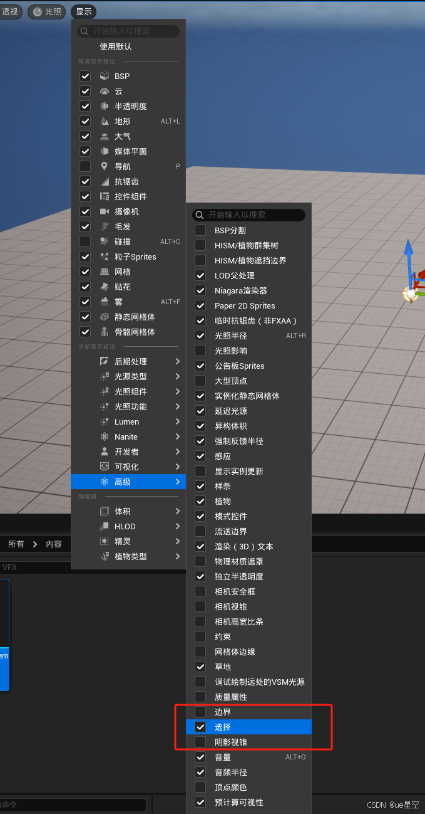Click the widget component icon beside 控件组件
The width and height of the screenshot is (425, 814).
click(105, 196)
